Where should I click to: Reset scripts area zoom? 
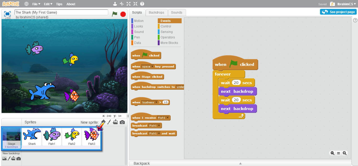point(338,153)
